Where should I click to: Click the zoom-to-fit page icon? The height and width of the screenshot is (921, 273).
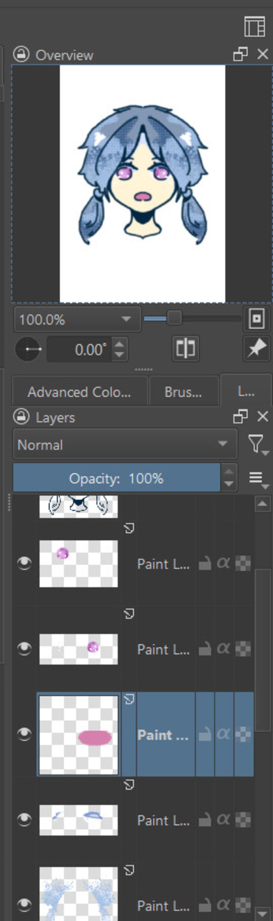(257, 318)
